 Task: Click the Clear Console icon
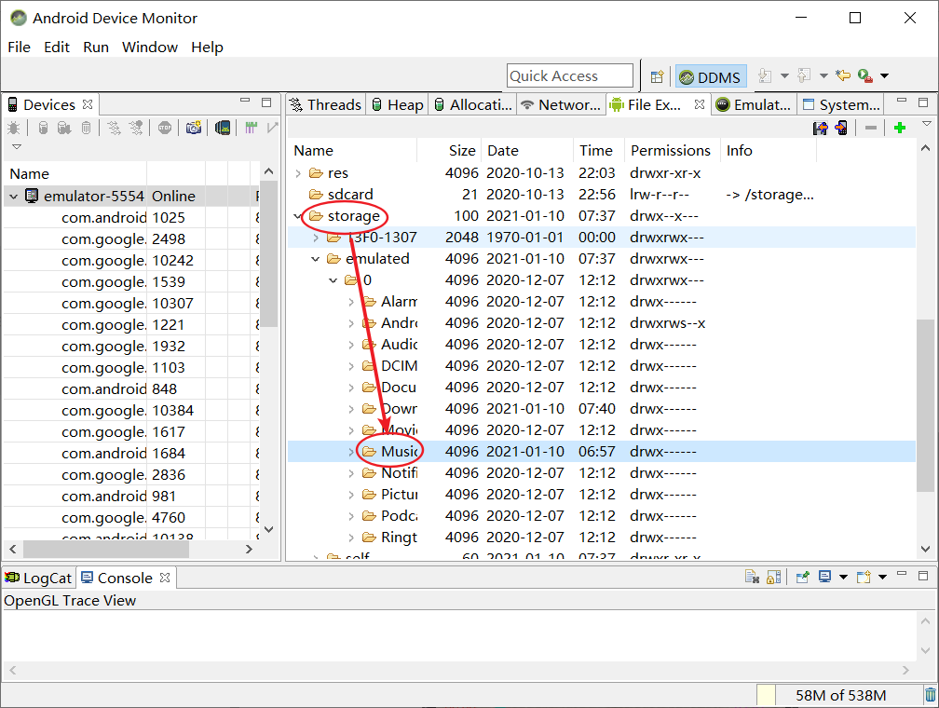pos(752,577)
